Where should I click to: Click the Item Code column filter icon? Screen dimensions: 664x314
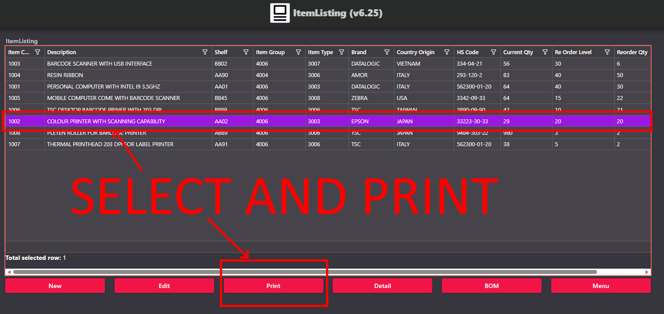(x=37, y=52)
